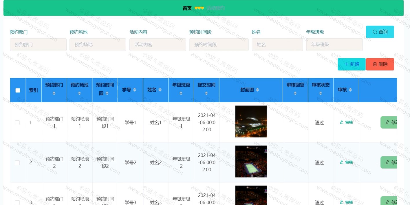Toggle the select-all checkbox in table header

[18, 90]
